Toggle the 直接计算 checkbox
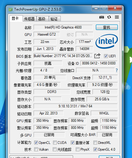 (x=72, y=142)
